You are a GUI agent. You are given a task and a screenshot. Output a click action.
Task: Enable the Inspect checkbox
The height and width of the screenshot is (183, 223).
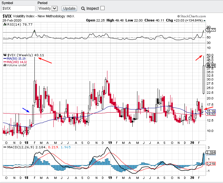(102, 8)
